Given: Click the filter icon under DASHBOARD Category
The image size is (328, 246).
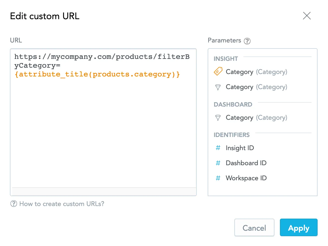Looking at the screenshot, I should point(218,118).
